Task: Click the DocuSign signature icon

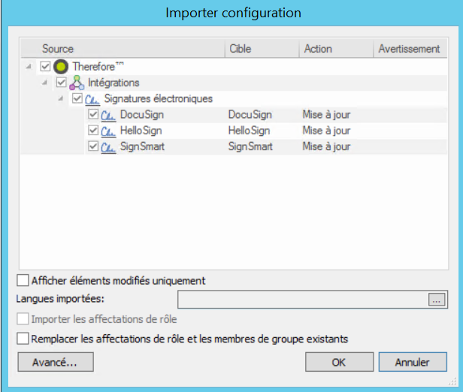Action: 108,116
